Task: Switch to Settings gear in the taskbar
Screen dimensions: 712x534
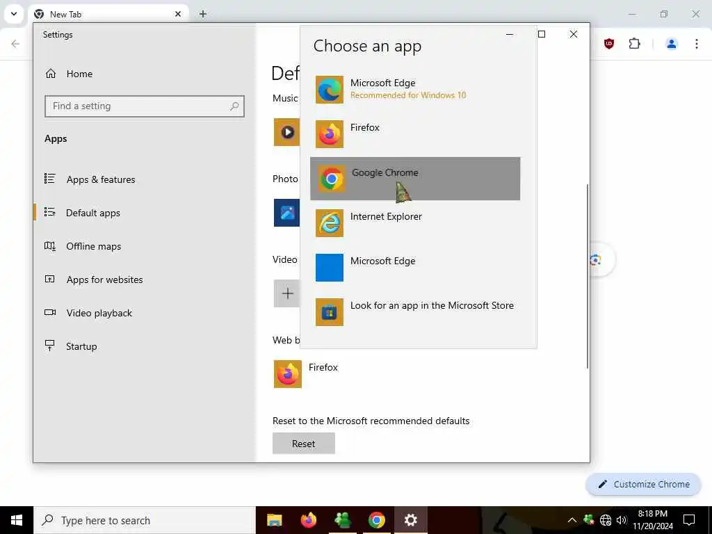Action: [x=410, y=520]
